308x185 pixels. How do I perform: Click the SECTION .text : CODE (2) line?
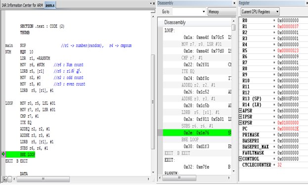click(x=42, y=26)
